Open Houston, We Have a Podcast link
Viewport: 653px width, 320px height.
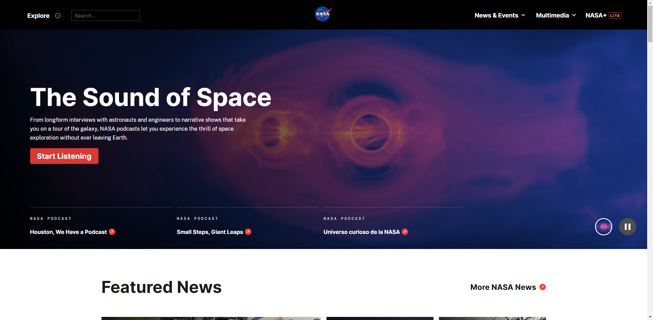pos(68,232)
